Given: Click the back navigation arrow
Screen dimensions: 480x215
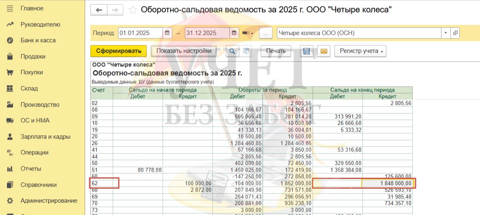Looking at the screenshot, I should [x=99, y=10].
